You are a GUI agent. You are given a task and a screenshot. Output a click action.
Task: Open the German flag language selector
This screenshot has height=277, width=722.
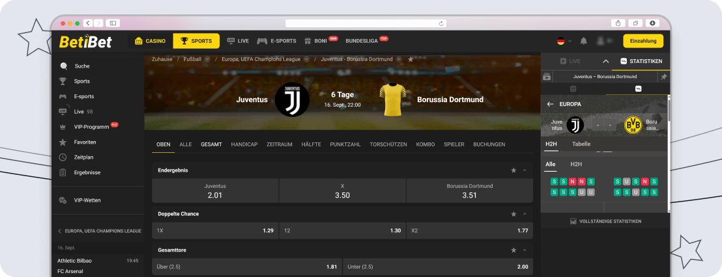pos(564,41)
